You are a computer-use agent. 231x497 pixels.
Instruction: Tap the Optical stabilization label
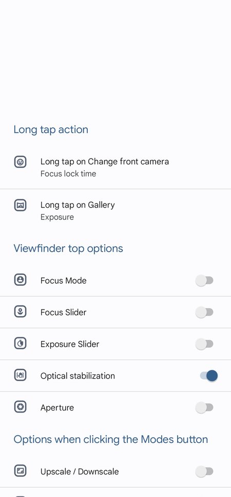(x=78, y=376)
